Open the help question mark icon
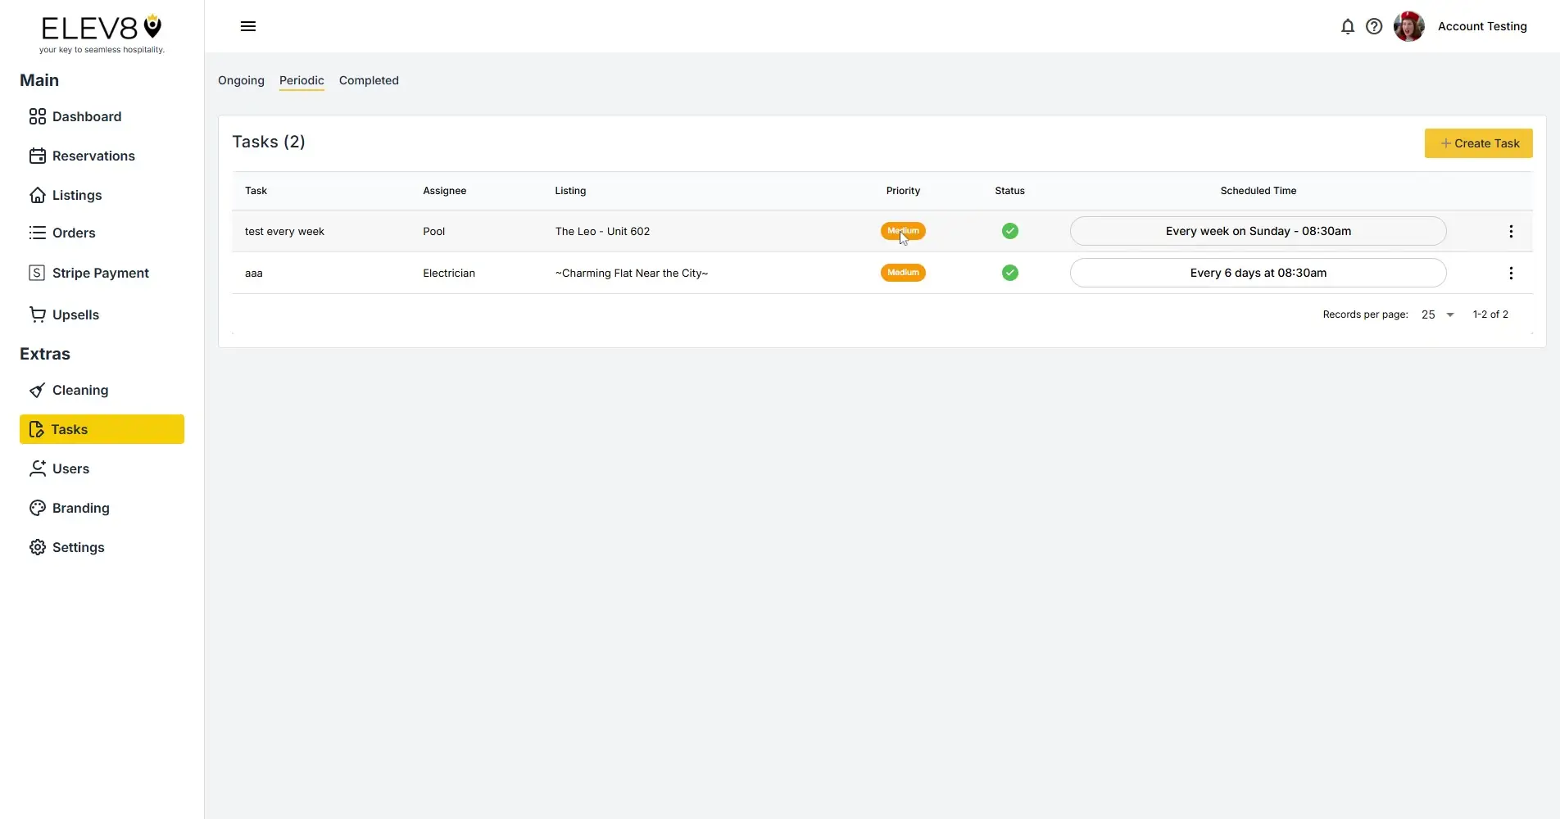 pyautogui.click(x=1375, y=26)
